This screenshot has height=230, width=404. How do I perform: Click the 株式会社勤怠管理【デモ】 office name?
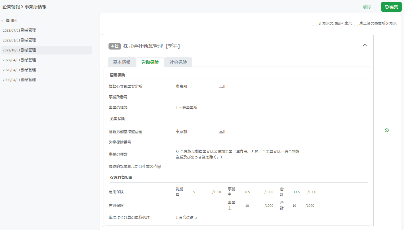[152, 46]
